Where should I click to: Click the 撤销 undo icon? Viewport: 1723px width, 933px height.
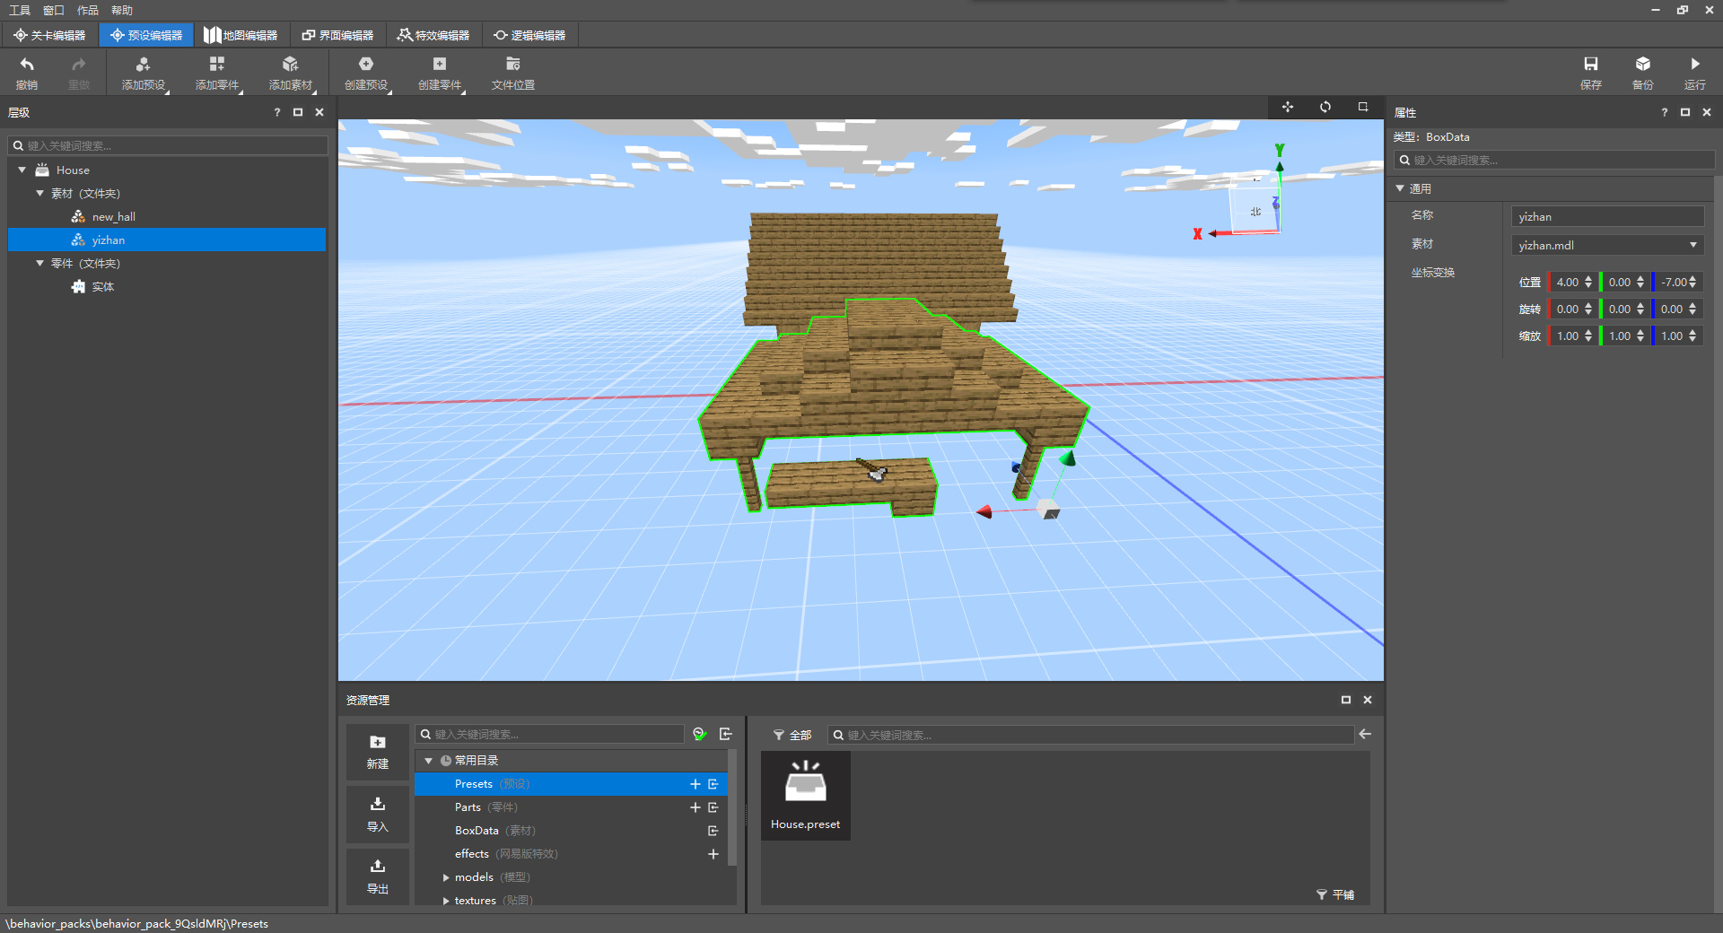click(x=27, y=65)
